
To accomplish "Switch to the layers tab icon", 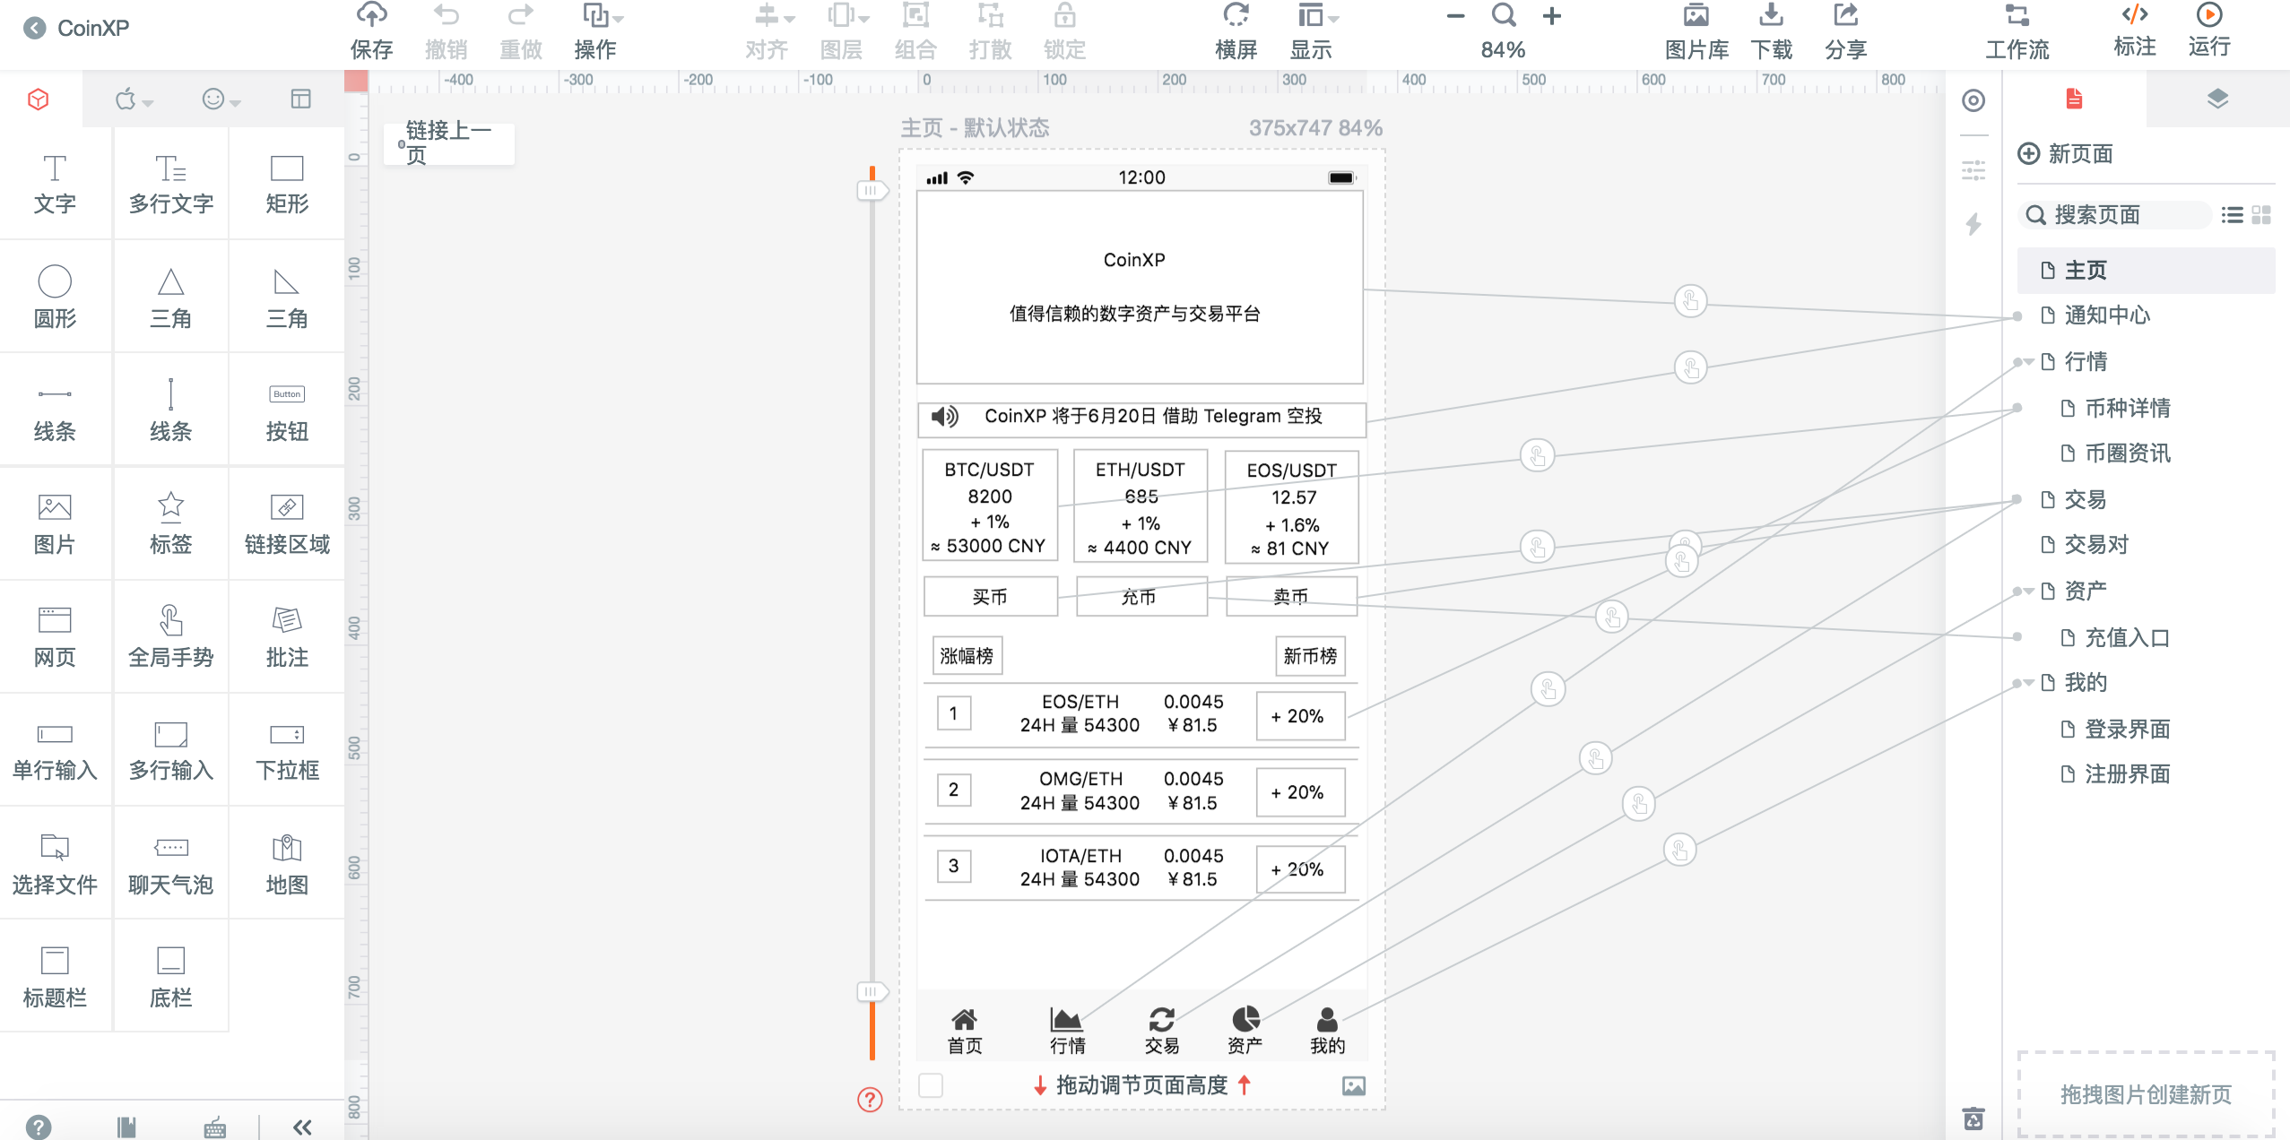I will pos(2217,99).
